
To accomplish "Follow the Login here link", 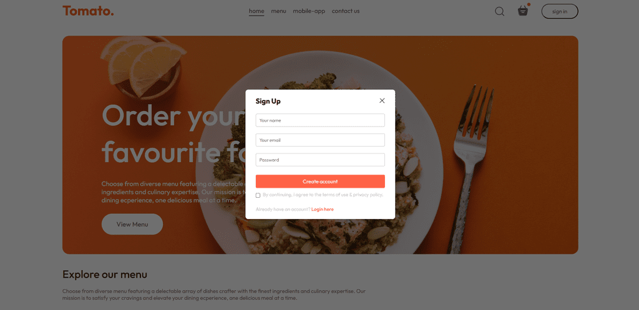I will (x=323, y=210).
